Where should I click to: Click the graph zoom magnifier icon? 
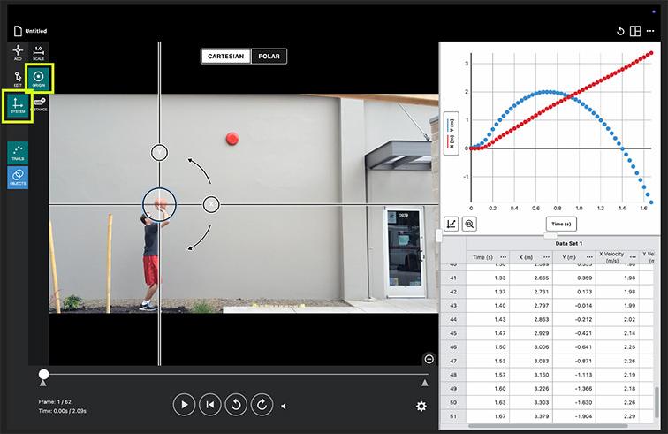(x=469, y=224)
